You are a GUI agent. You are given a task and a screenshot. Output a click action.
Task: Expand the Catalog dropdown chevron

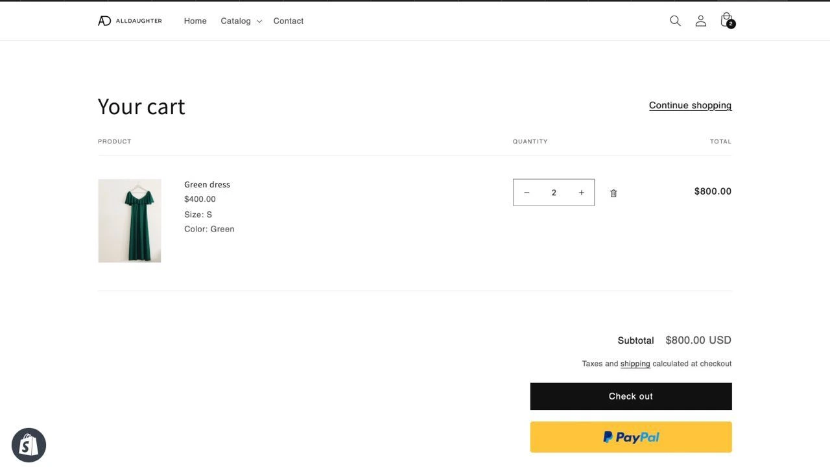pos(259,21)
